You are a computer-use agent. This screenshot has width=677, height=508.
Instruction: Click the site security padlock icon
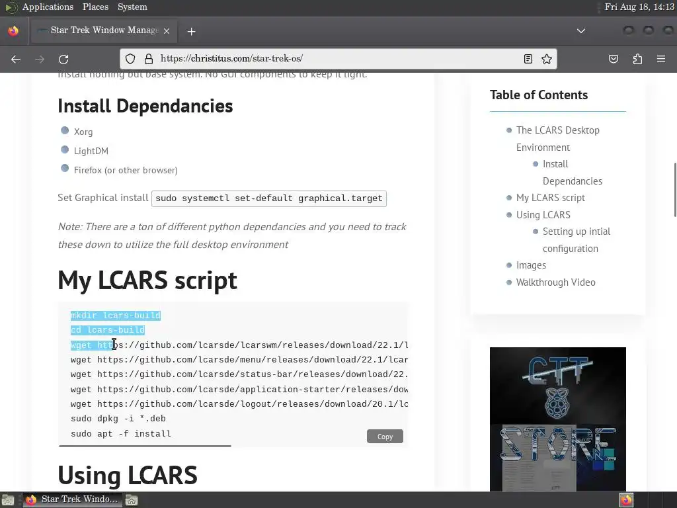(x=149, y=59)
